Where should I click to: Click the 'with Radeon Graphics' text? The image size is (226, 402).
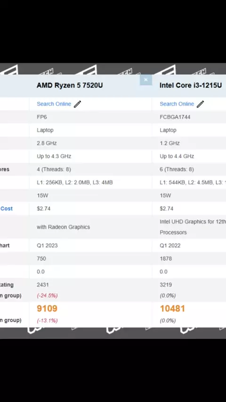(64, 227)
